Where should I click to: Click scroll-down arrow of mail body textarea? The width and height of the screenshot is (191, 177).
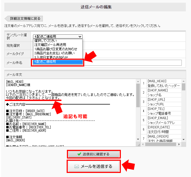tap(138, 139)
